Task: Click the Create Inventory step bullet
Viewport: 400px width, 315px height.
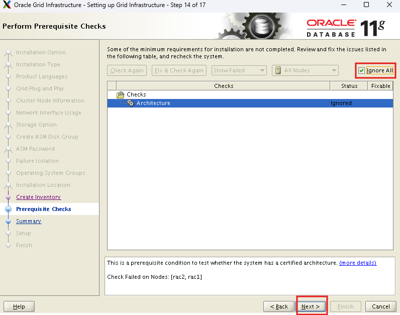Action: [x=8, y=197]
